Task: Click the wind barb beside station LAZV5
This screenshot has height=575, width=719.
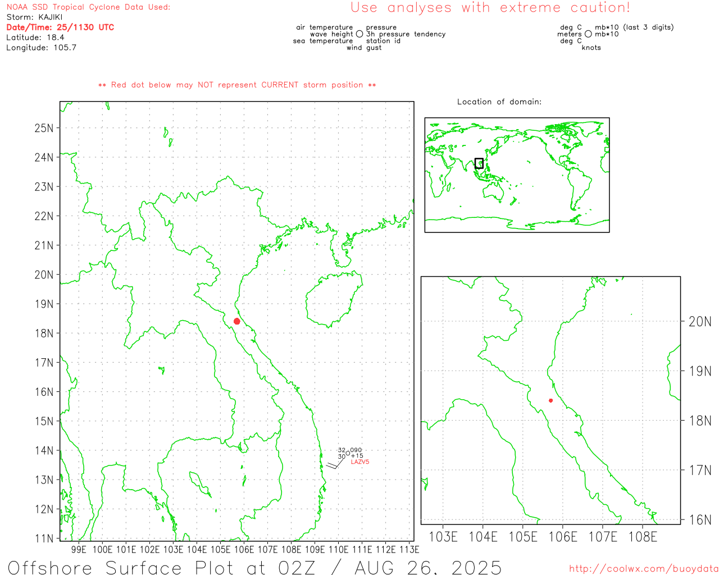Action: pyautogui.click(x=334, y=464)
